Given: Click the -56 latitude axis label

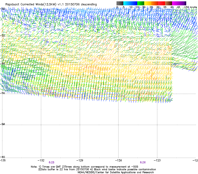Looking at the screenshot, I should click(2, 93).
